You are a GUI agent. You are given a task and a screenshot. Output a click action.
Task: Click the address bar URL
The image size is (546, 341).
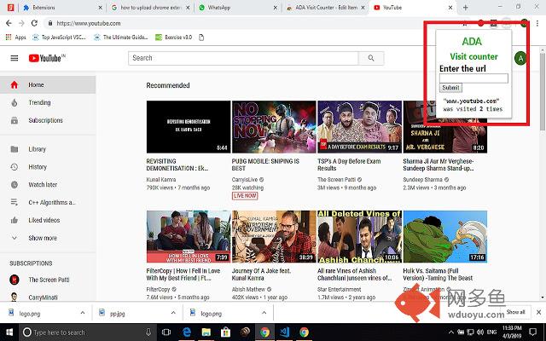(89, 23)
